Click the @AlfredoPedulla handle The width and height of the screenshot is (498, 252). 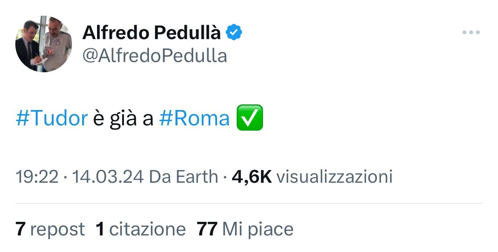point(155,55)
